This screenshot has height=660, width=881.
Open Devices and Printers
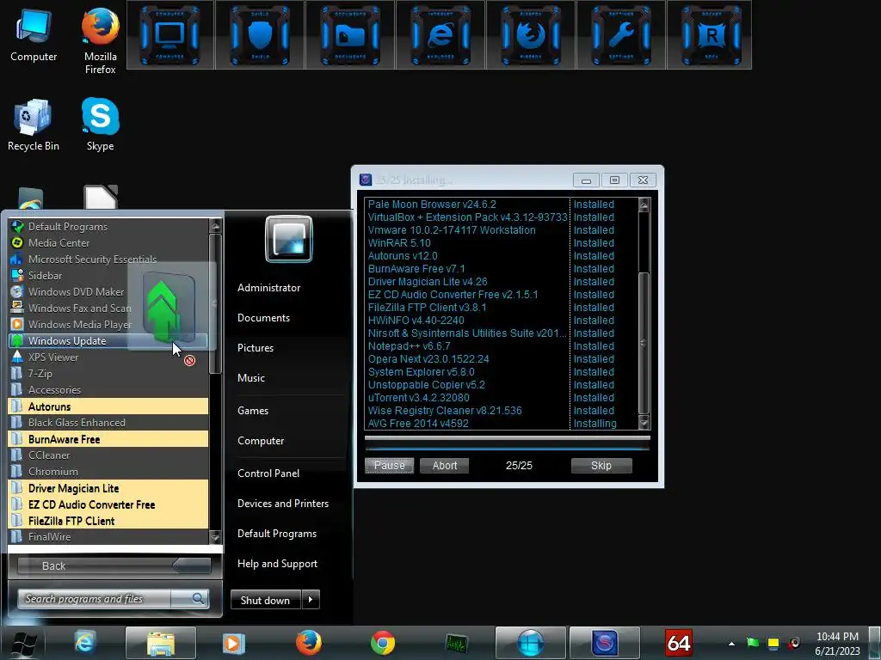point(282,504)
